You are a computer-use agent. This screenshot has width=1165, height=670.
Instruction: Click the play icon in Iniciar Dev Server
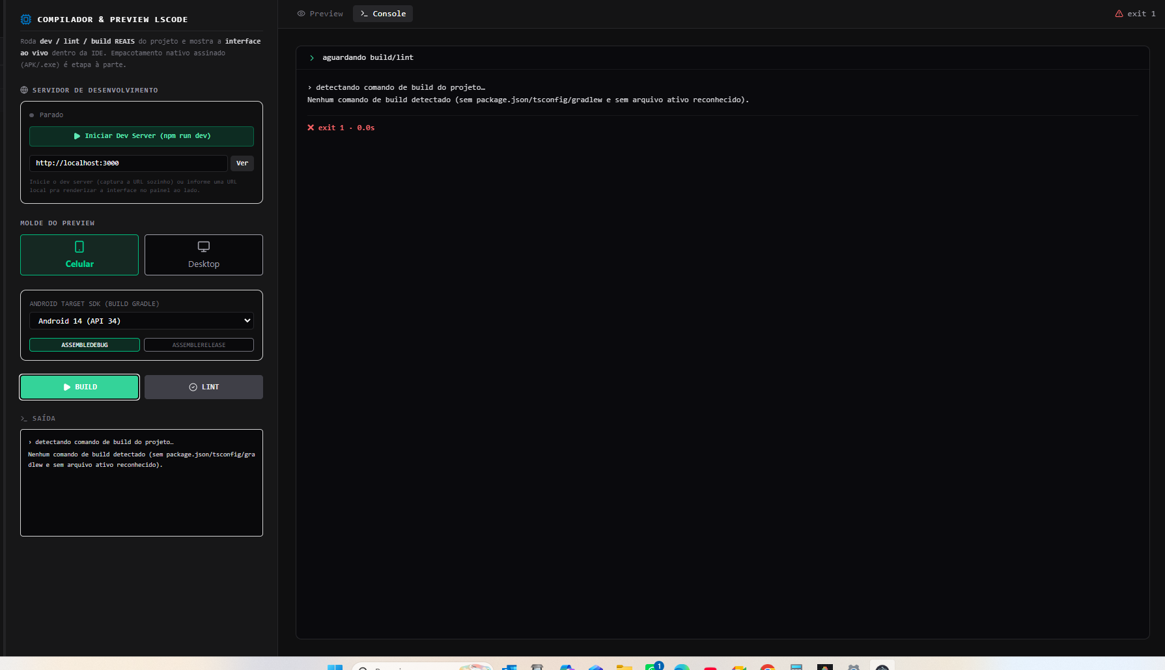tap(77, 136)
